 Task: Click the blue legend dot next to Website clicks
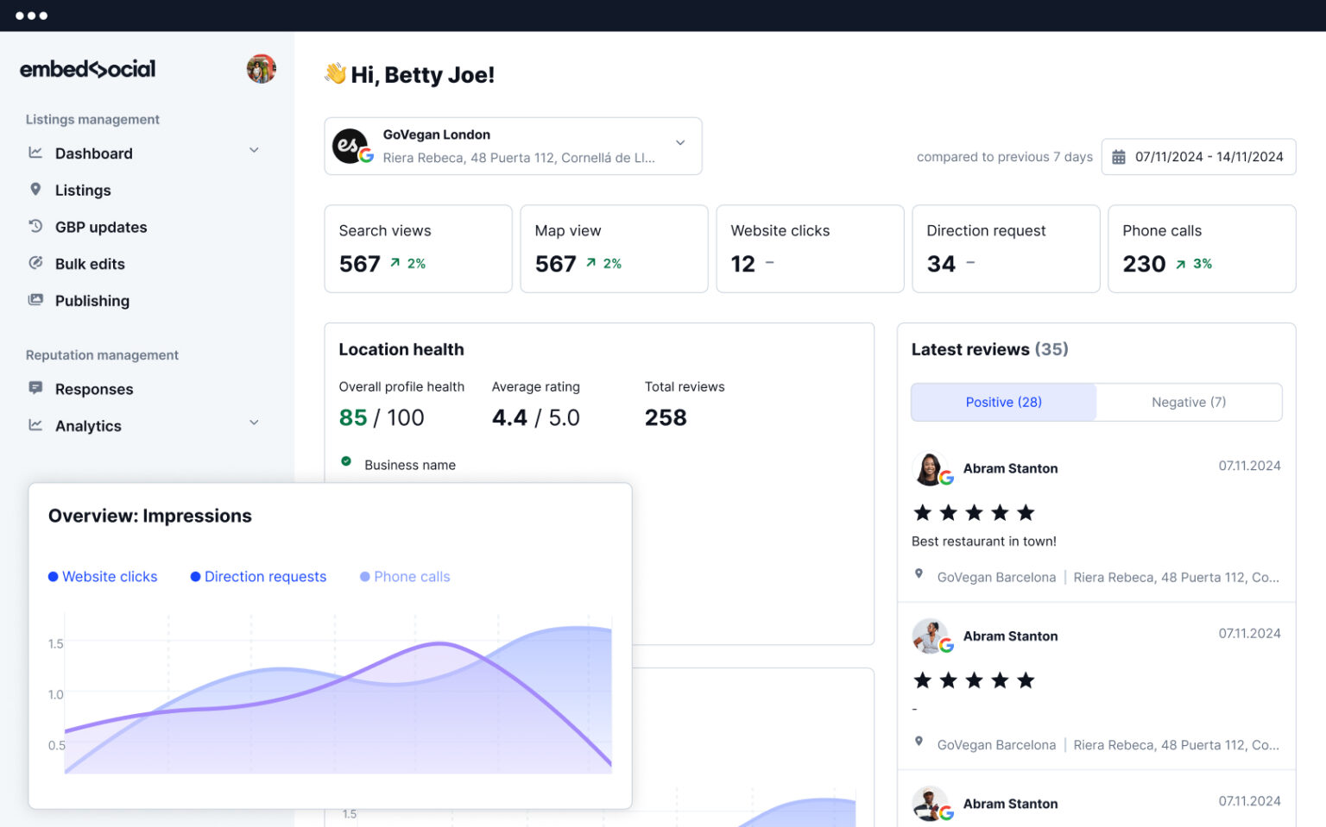54,576
